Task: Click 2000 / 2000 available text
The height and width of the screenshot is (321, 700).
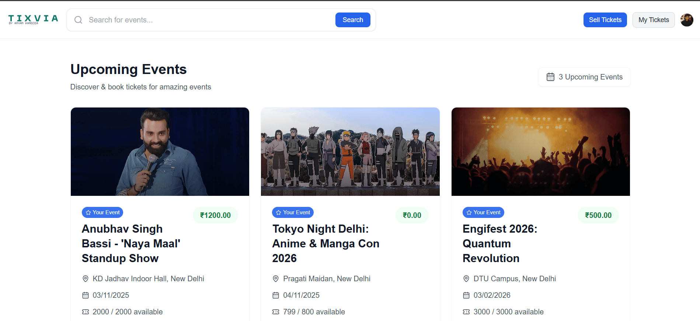Action: click(x=128, y=312)
